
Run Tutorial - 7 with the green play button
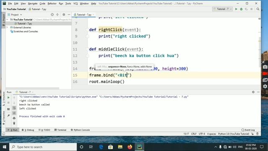pos(236,9)
